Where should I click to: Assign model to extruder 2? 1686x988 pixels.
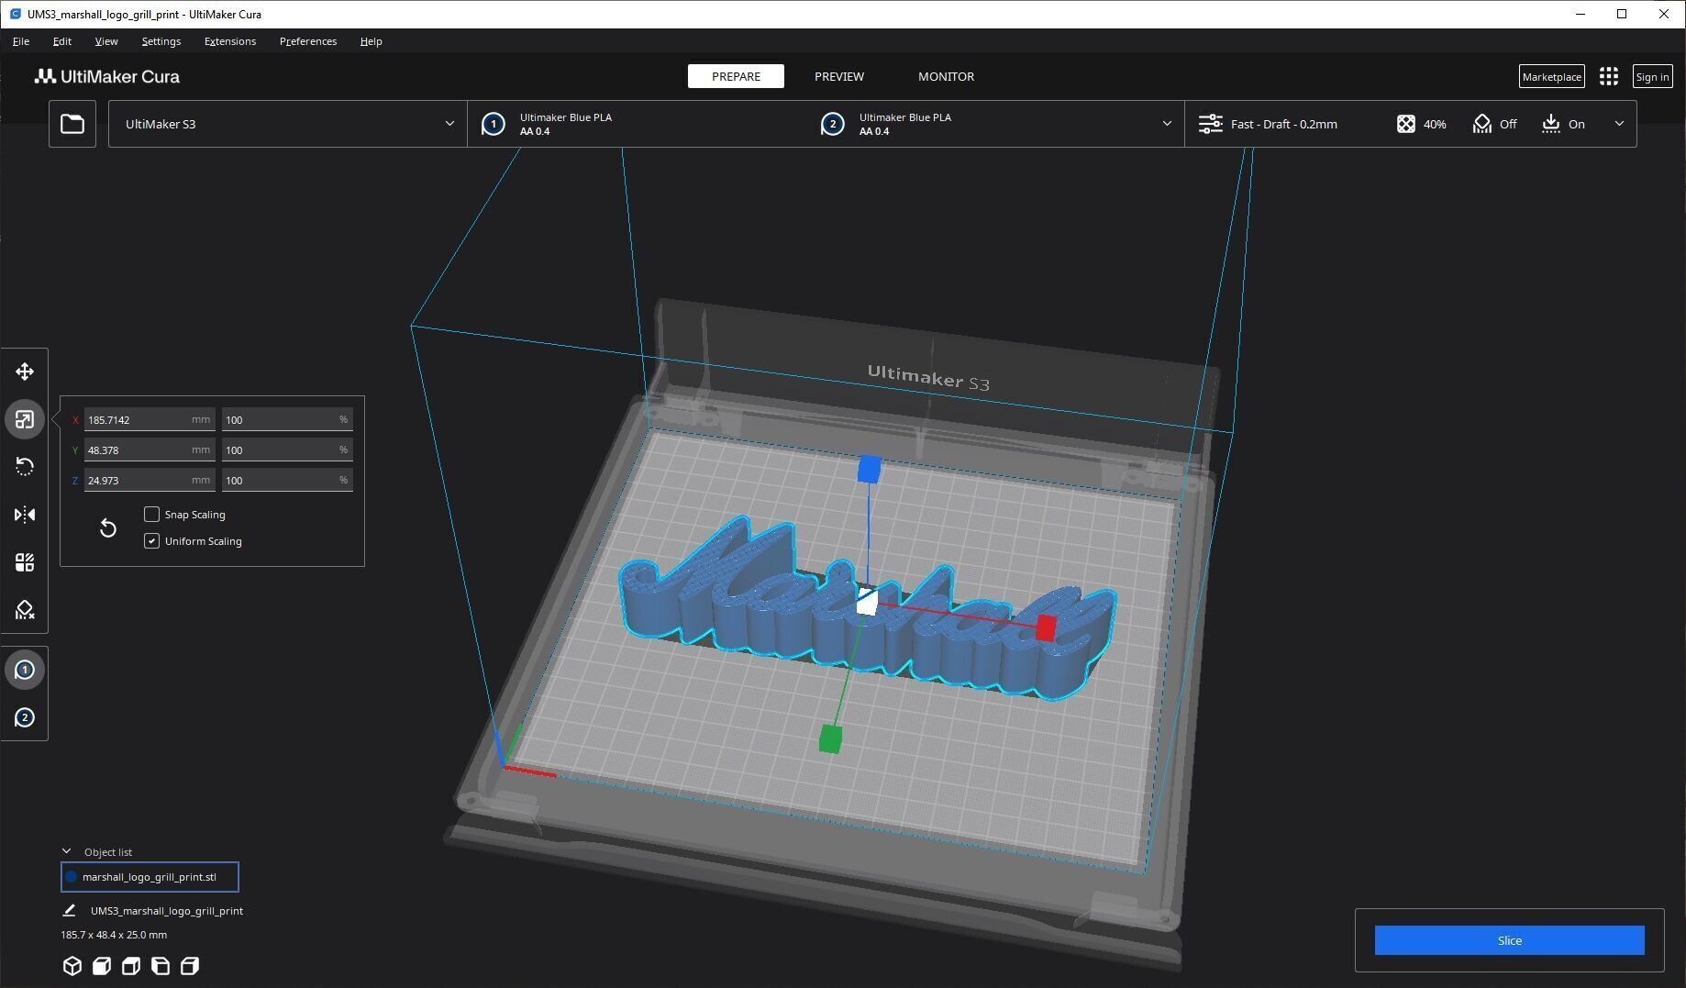(25, 717)
